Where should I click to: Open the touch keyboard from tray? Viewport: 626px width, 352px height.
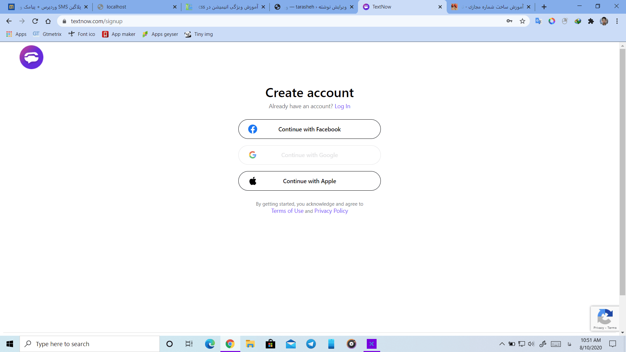556,344
